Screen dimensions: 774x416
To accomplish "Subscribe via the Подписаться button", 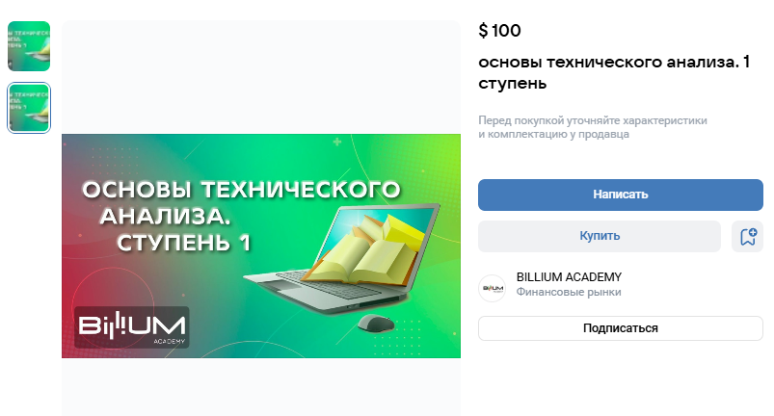I will click(621, 328).
